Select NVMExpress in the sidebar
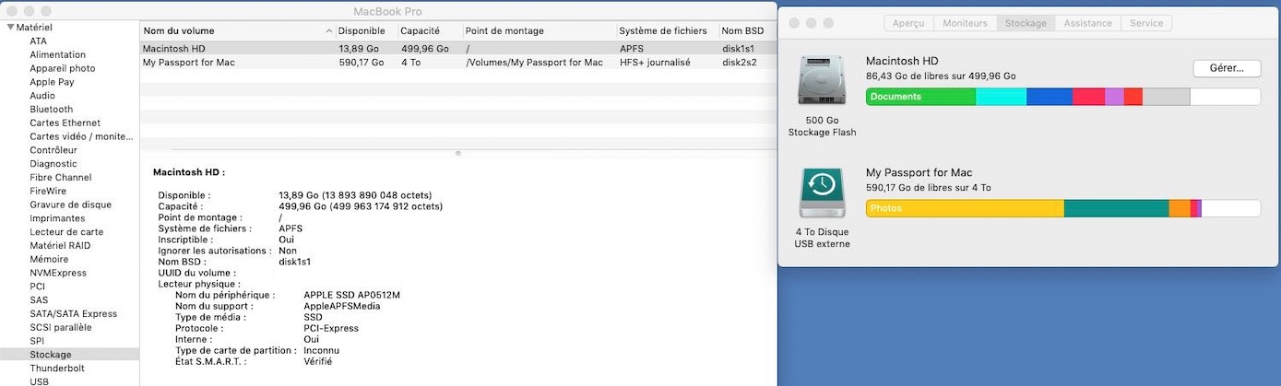The height and width of the screenshot is (386, 1281). coord(58,273)
